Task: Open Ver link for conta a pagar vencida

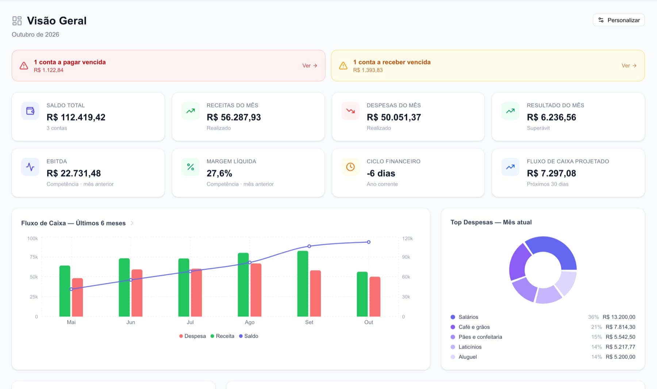Action: (310, 66)
